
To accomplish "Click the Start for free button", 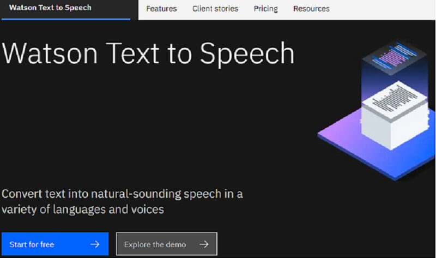I will coord(55,244).
